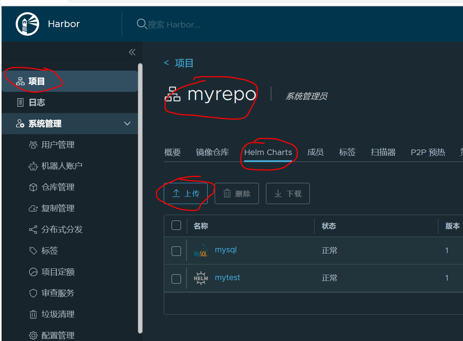Click the 用户管理 user management icon
The image size is (463, 341).
(x=34, y=144)
